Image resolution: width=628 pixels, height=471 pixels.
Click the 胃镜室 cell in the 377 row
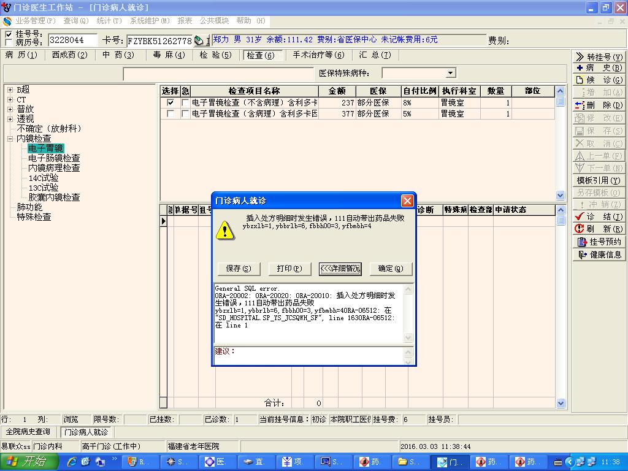coord(459,113)
